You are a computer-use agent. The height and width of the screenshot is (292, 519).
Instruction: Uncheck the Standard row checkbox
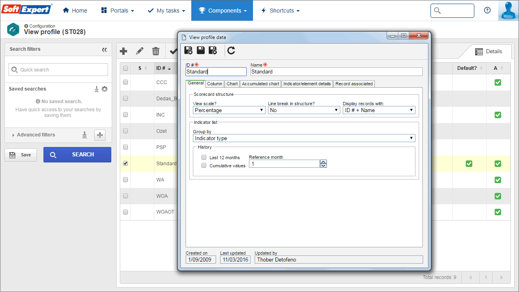tap(125, 163)
